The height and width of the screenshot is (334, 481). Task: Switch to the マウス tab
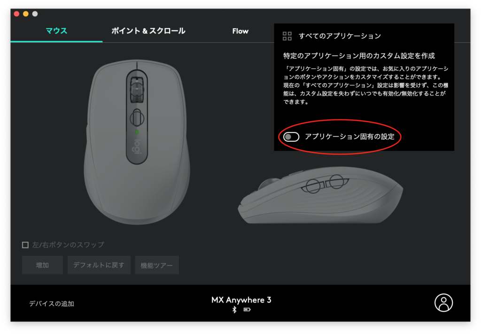click(56, 31)
